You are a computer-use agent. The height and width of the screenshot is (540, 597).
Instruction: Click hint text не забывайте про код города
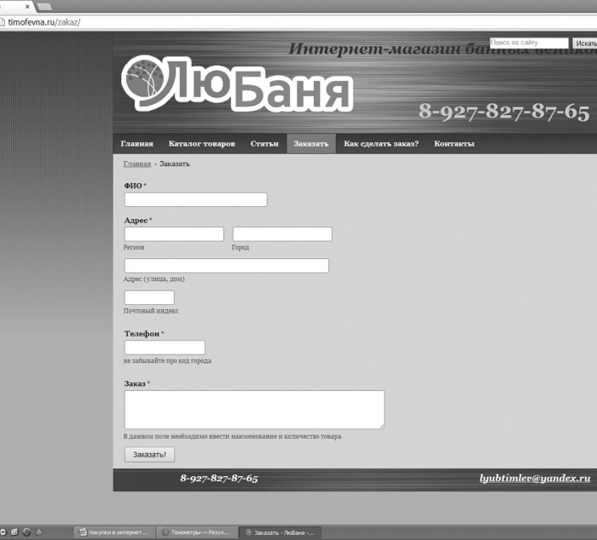(x=167, y=361)
